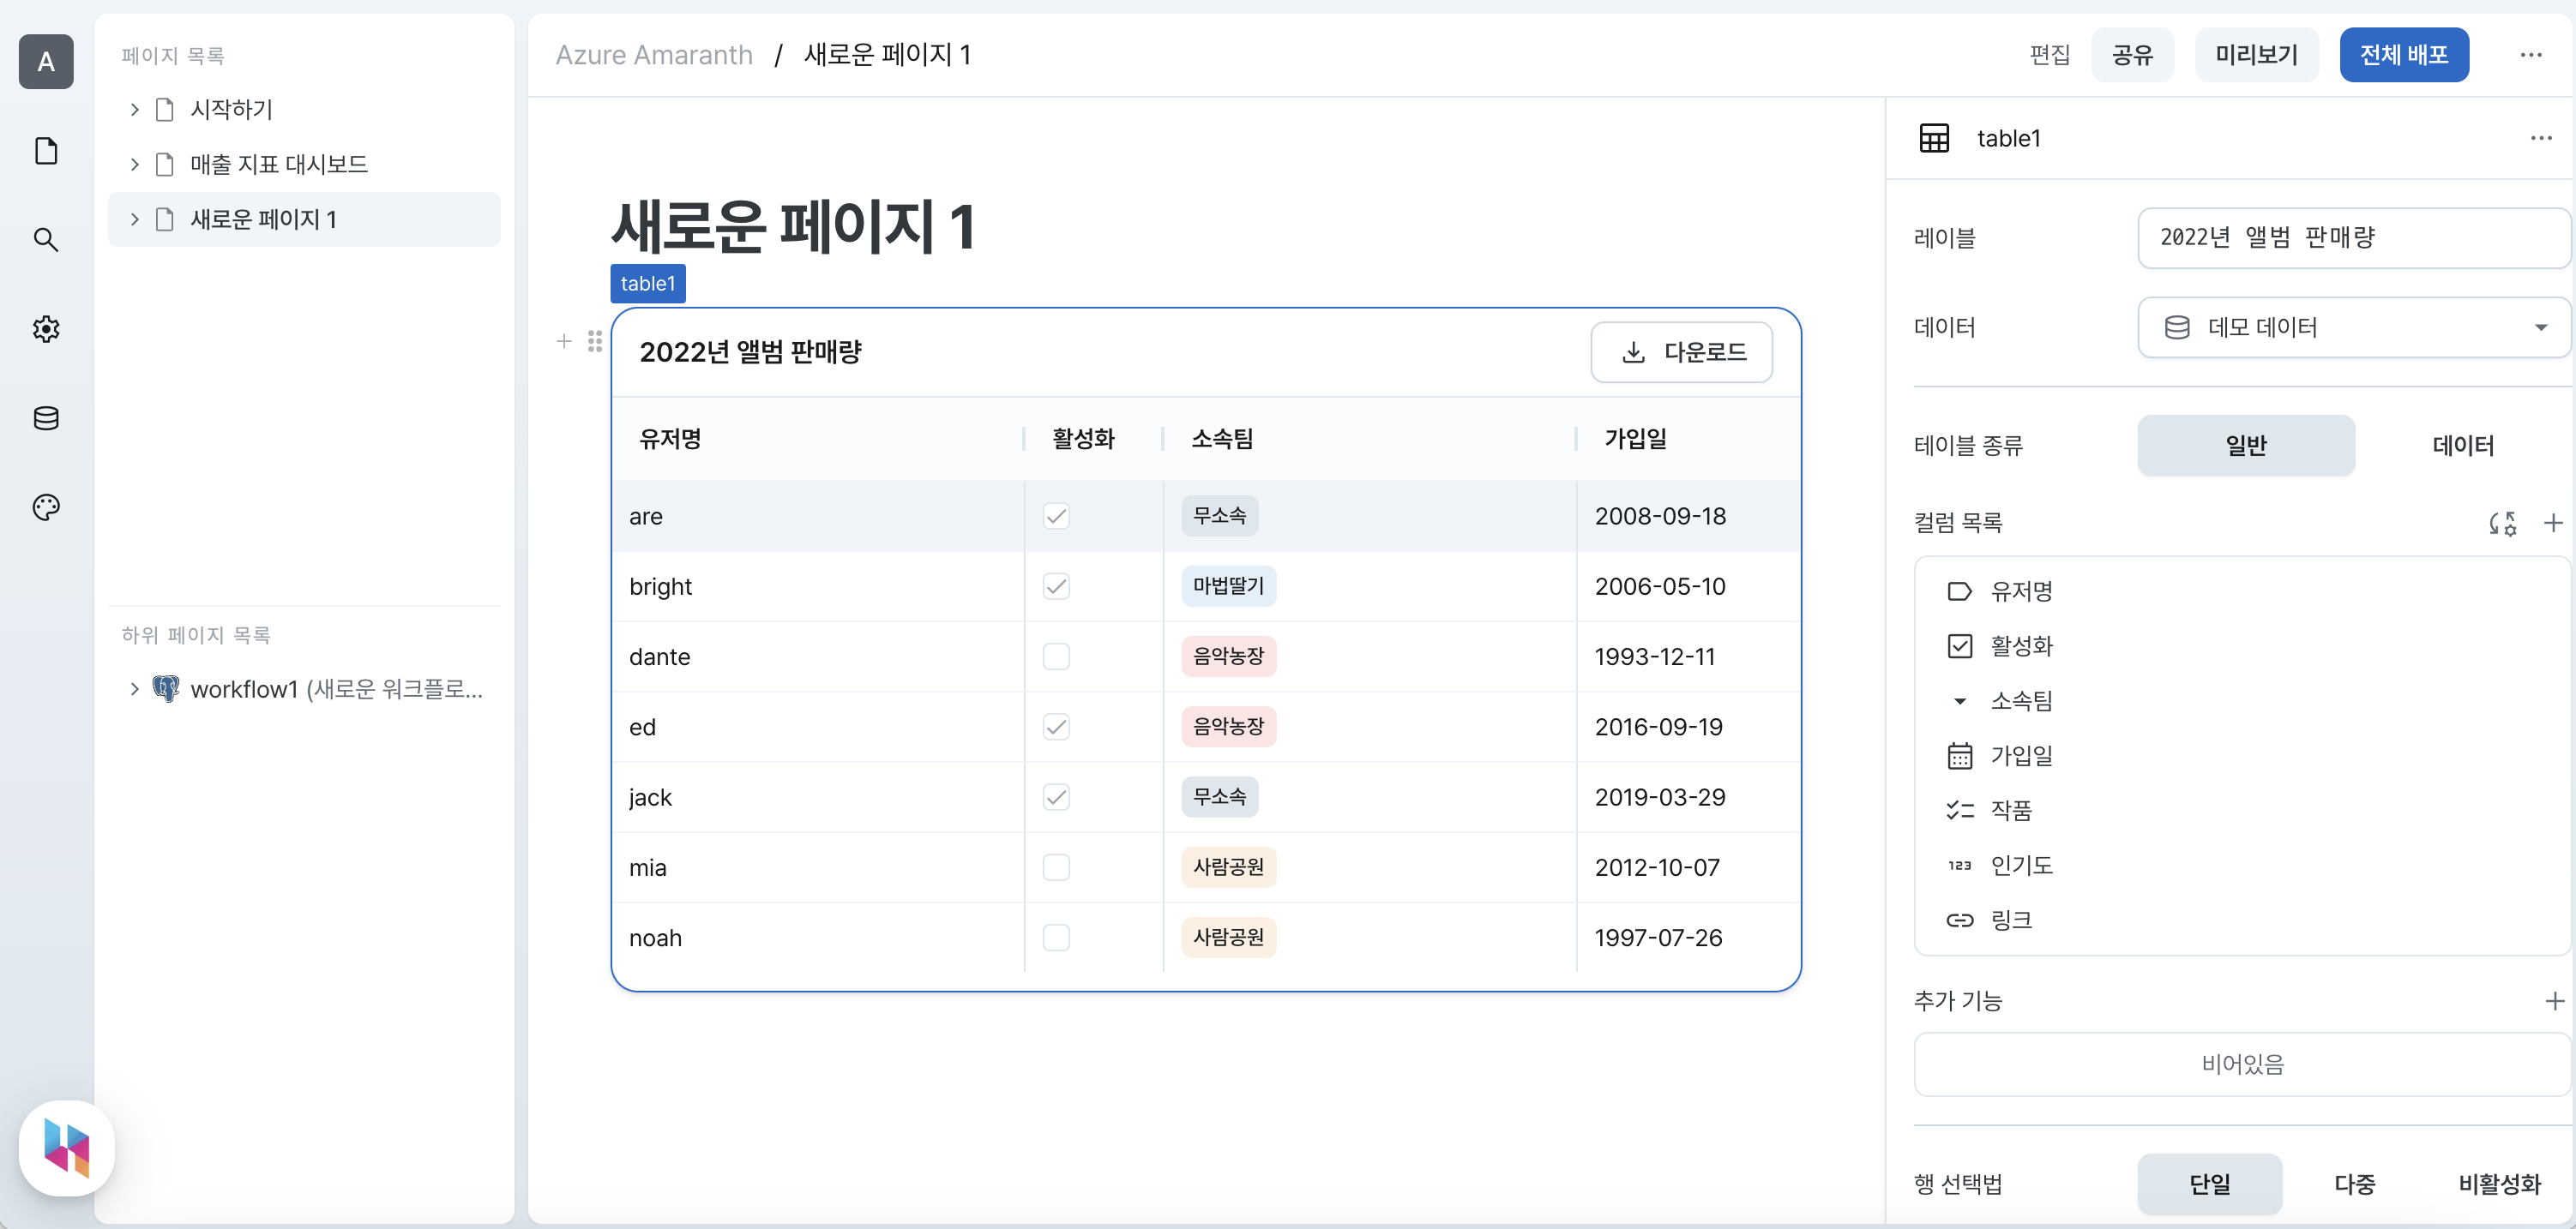The height and width of the screenshot is (1229, 2576).
Task: Open the workspace avatar 'A' menu
Action: point(46,62)
